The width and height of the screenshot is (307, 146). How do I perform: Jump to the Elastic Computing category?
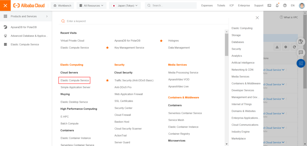click(x=242, y=28)
